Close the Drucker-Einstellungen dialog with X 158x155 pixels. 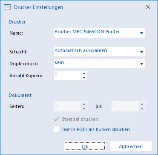point(148,7)
